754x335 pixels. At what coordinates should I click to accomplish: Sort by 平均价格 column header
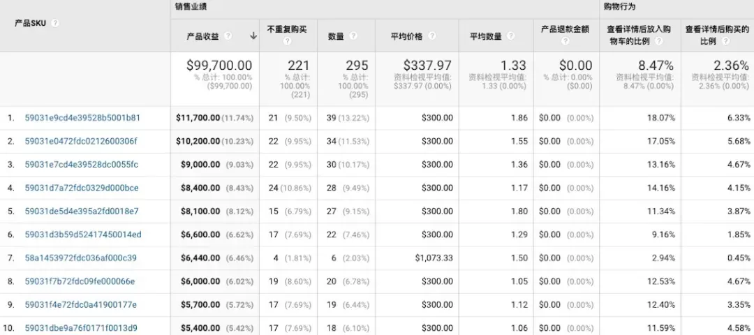[407, 36]
